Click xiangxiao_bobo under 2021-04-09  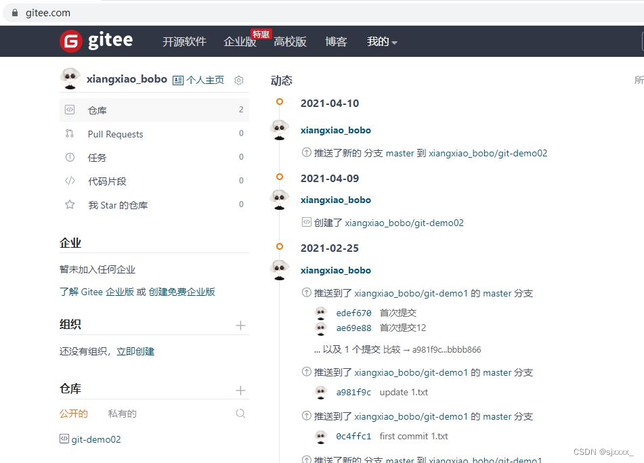click(x=336, y=200)
